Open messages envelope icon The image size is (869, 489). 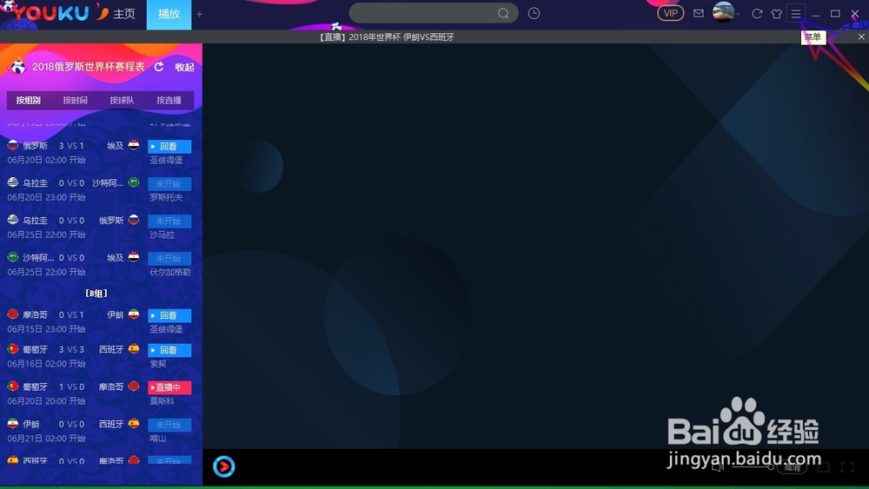pyautogui.click(x=699, y=13)
